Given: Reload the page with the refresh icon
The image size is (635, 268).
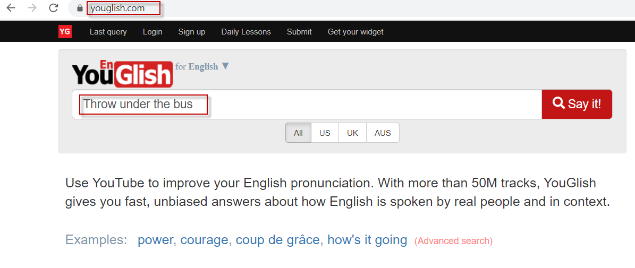Looking at the screenshot, I should 53,7.
